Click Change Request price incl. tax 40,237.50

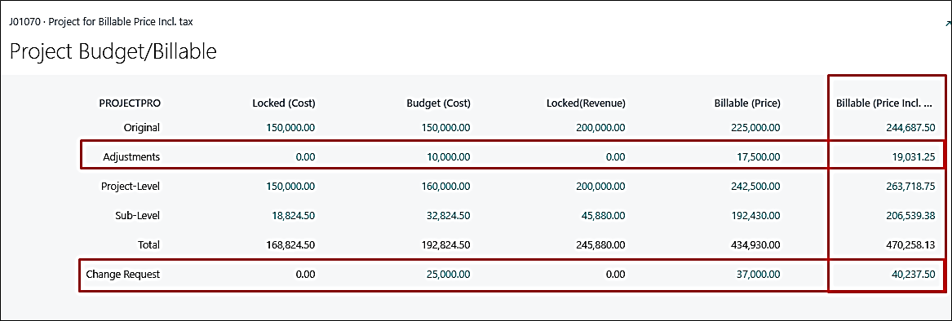click(913, 275)
